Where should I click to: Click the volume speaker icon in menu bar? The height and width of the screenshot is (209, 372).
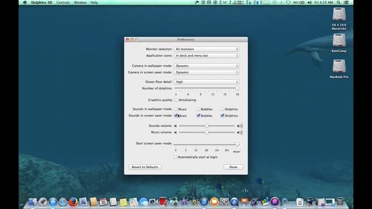point(309,2)
